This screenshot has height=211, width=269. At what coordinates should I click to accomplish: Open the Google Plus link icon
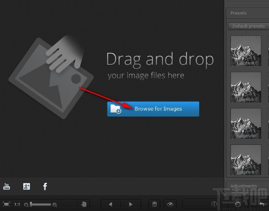coord(27,186)
